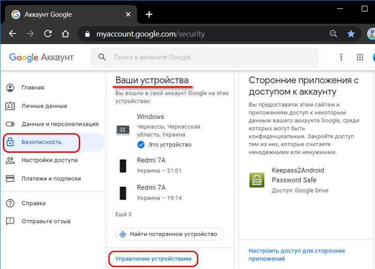This screenshot has width=375, height=269.
Task: Click the Это устройство checkmark icon
Action: coord(141,145)
